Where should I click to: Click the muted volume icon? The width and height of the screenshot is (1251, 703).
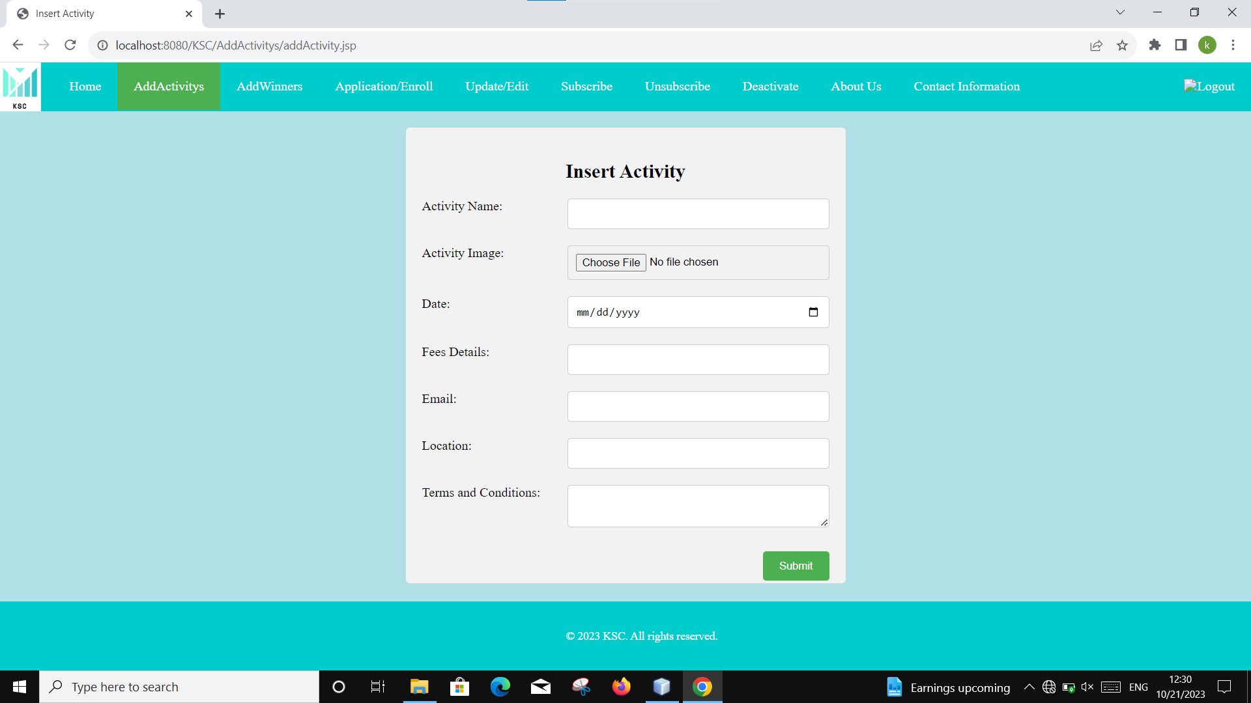(1087, 687)
